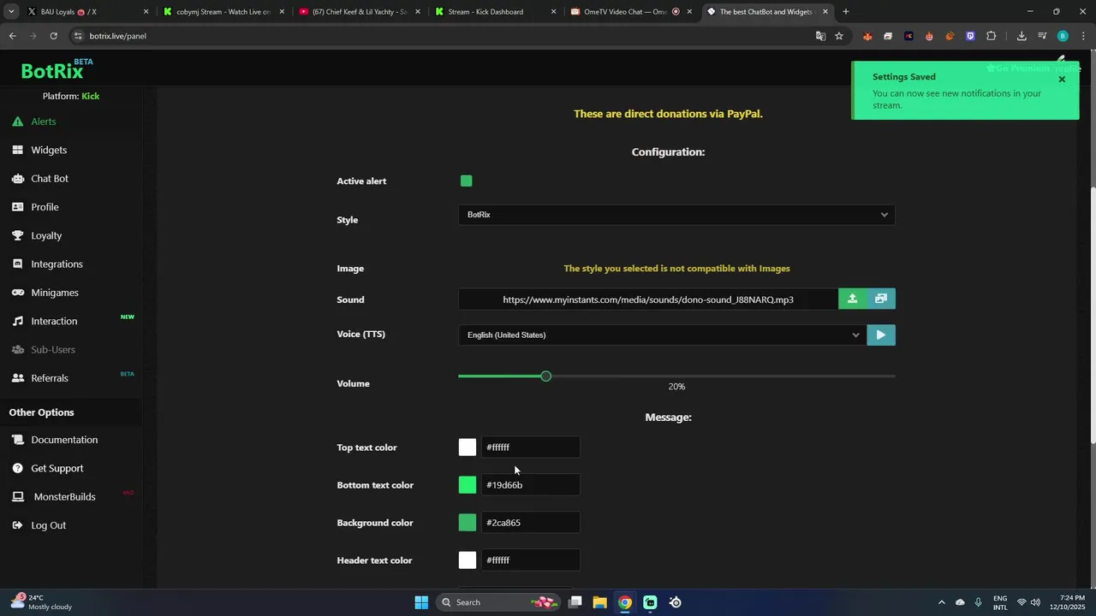Open the Profile page from sidebar
Image resolution: width=1096 pixels, height=616 pixels.
45,207
